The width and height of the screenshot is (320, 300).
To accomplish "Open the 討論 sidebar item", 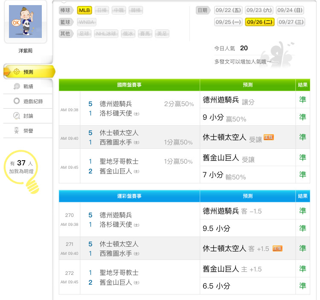I will (x=28, y=116).
